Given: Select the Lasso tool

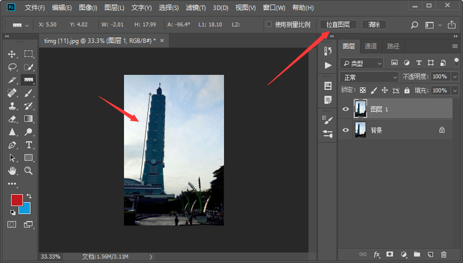Looking at the screenshot, I should click(12, 67).
